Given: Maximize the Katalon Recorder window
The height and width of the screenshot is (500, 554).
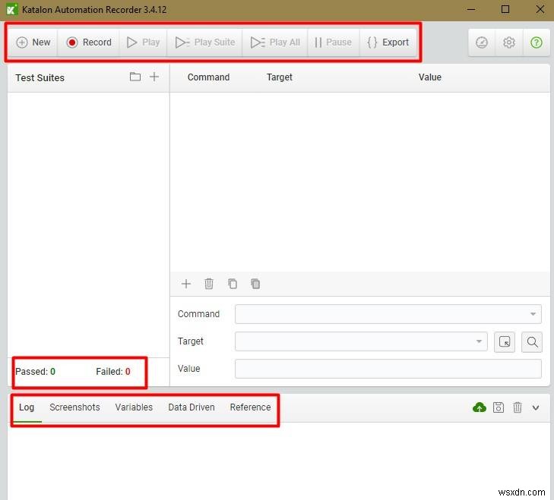Looking at the screenshot, I should point(505,10).
